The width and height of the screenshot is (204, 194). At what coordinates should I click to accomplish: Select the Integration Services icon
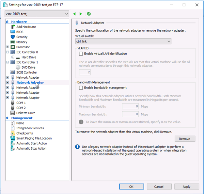(x=12, y=128)
